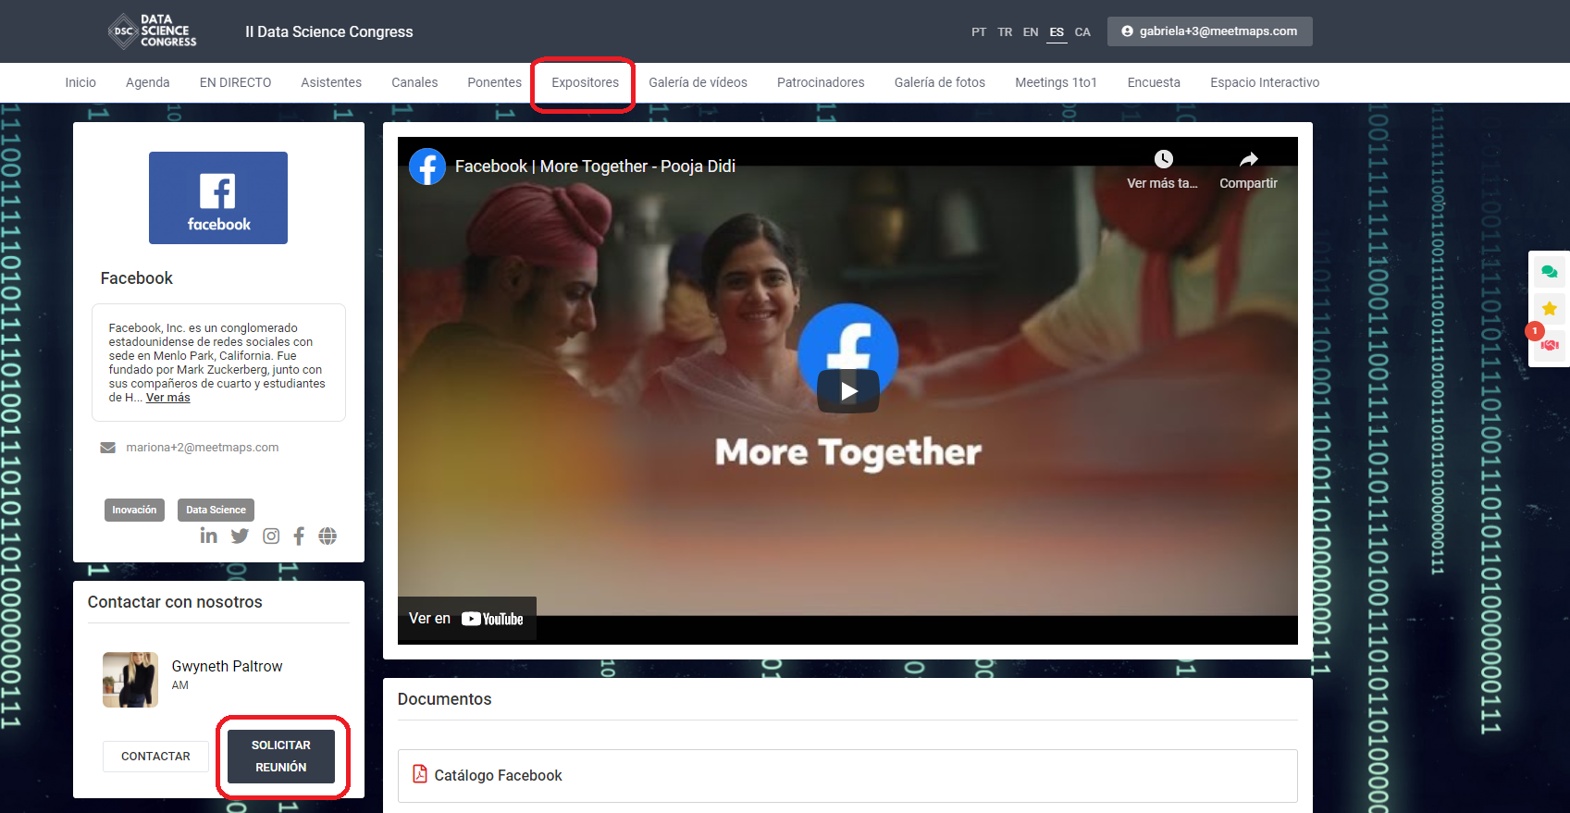This screenshot has width=1570, height=813.
Task: Click Gwyneth Paltrow's profile photo
Action: (x=130, y=680)
